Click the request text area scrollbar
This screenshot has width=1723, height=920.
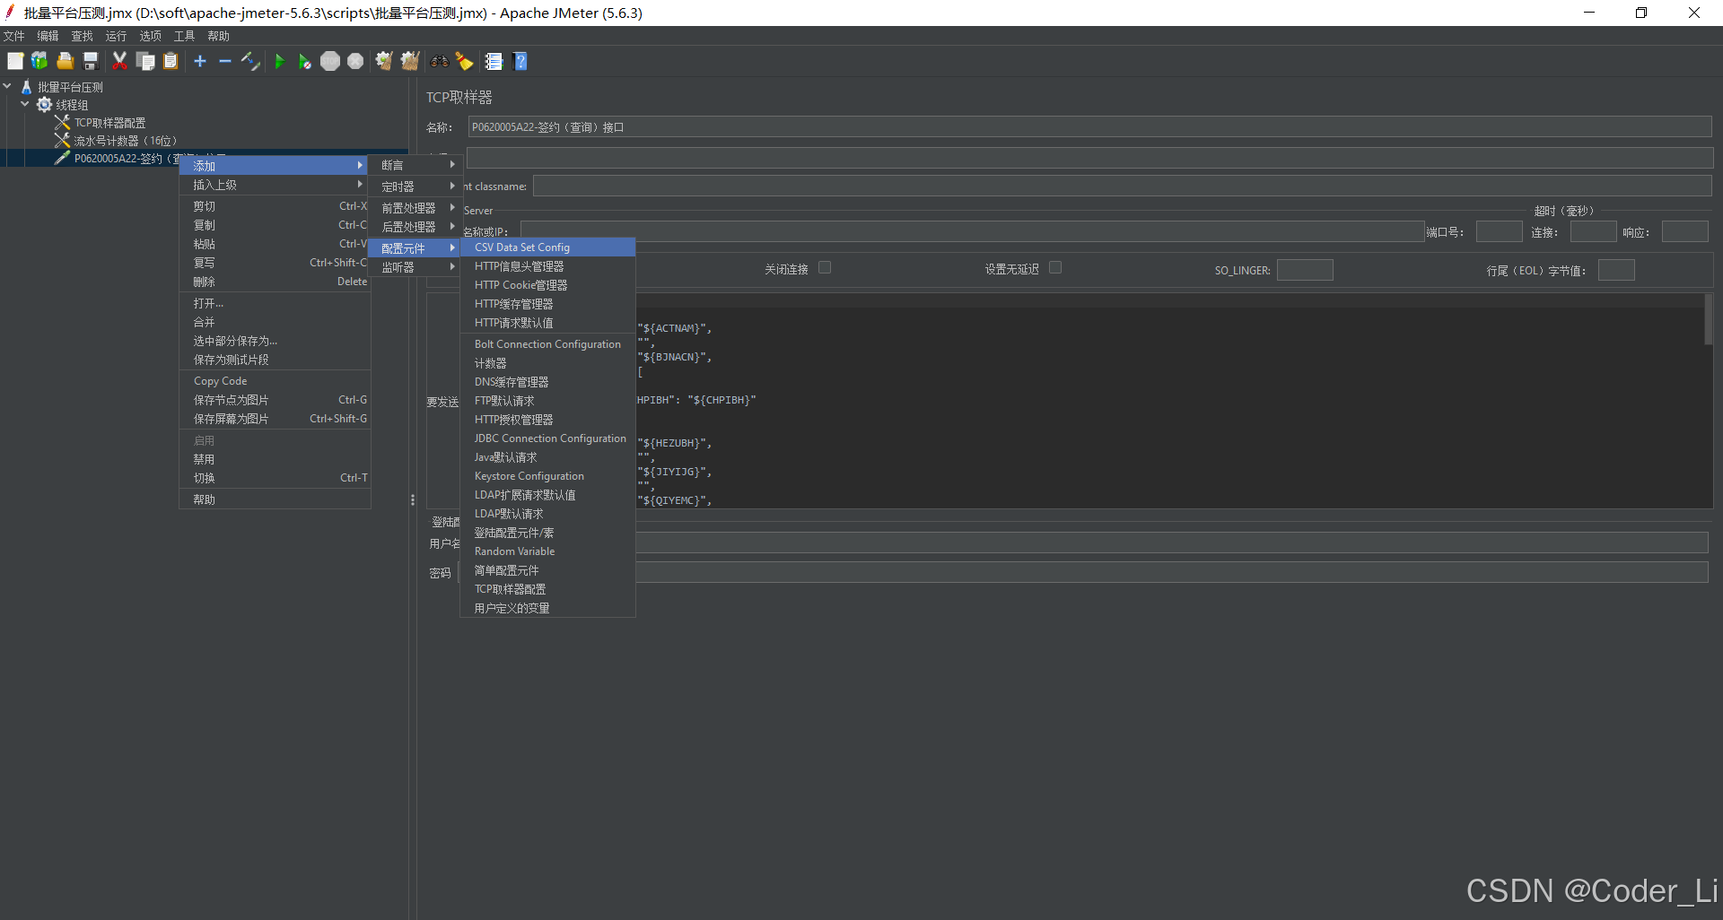pos(1709,318)
